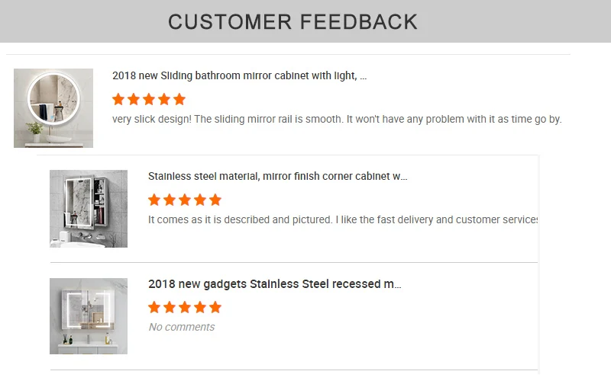Open "Stainless steel material, mirror finish" product title
Viewport: 611px width, 384px height.
[x=277, y=177]
